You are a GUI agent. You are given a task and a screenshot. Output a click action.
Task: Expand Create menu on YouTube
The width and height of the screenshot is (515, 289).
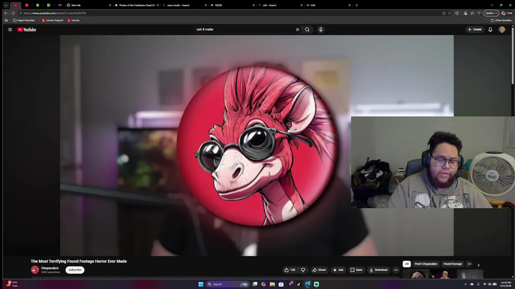point(475,29)
